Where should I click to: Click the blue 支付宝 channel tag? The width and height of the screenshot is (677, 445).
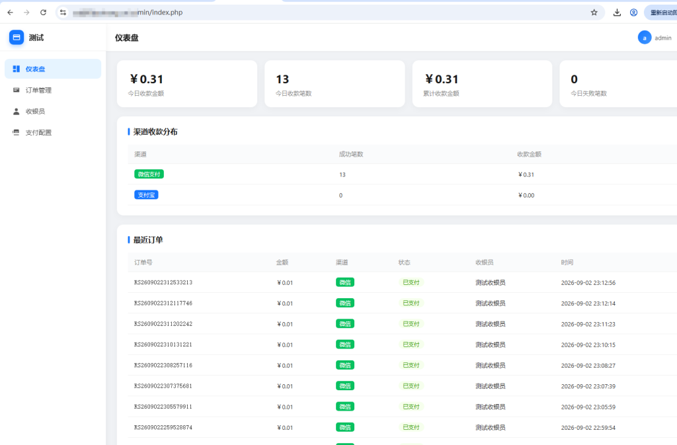(x=146, y=195)
